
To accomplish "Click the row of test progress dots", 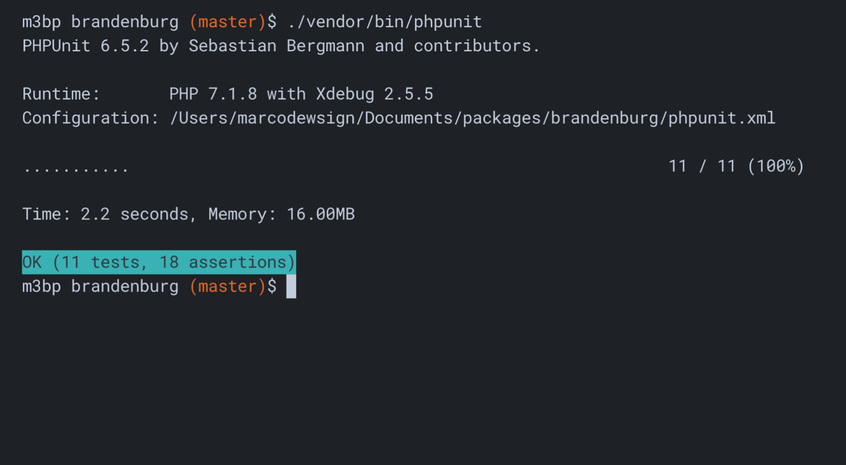I will point(76,167).
